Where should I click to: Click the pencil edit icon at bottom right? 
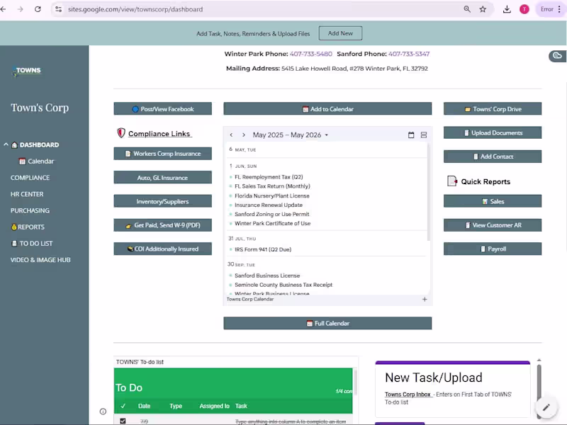pos(546,407)
